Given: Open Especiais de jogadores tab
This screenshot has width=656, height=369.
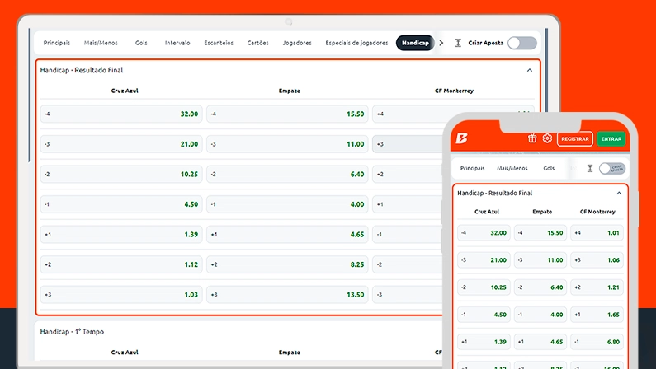Looking at the screenshot, I should tap(356, 43).
